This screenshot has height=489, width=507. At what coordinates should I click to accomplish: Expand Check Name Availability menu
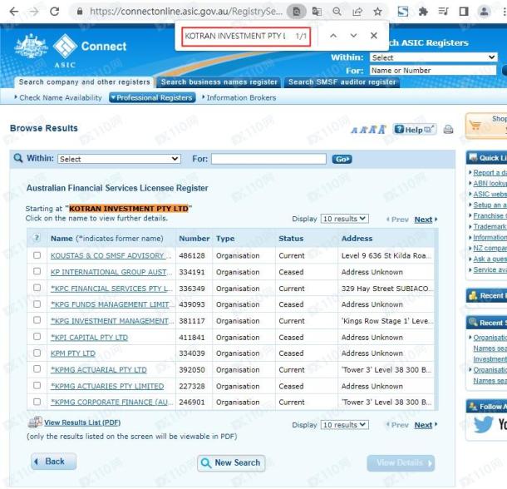coord(58,97)
